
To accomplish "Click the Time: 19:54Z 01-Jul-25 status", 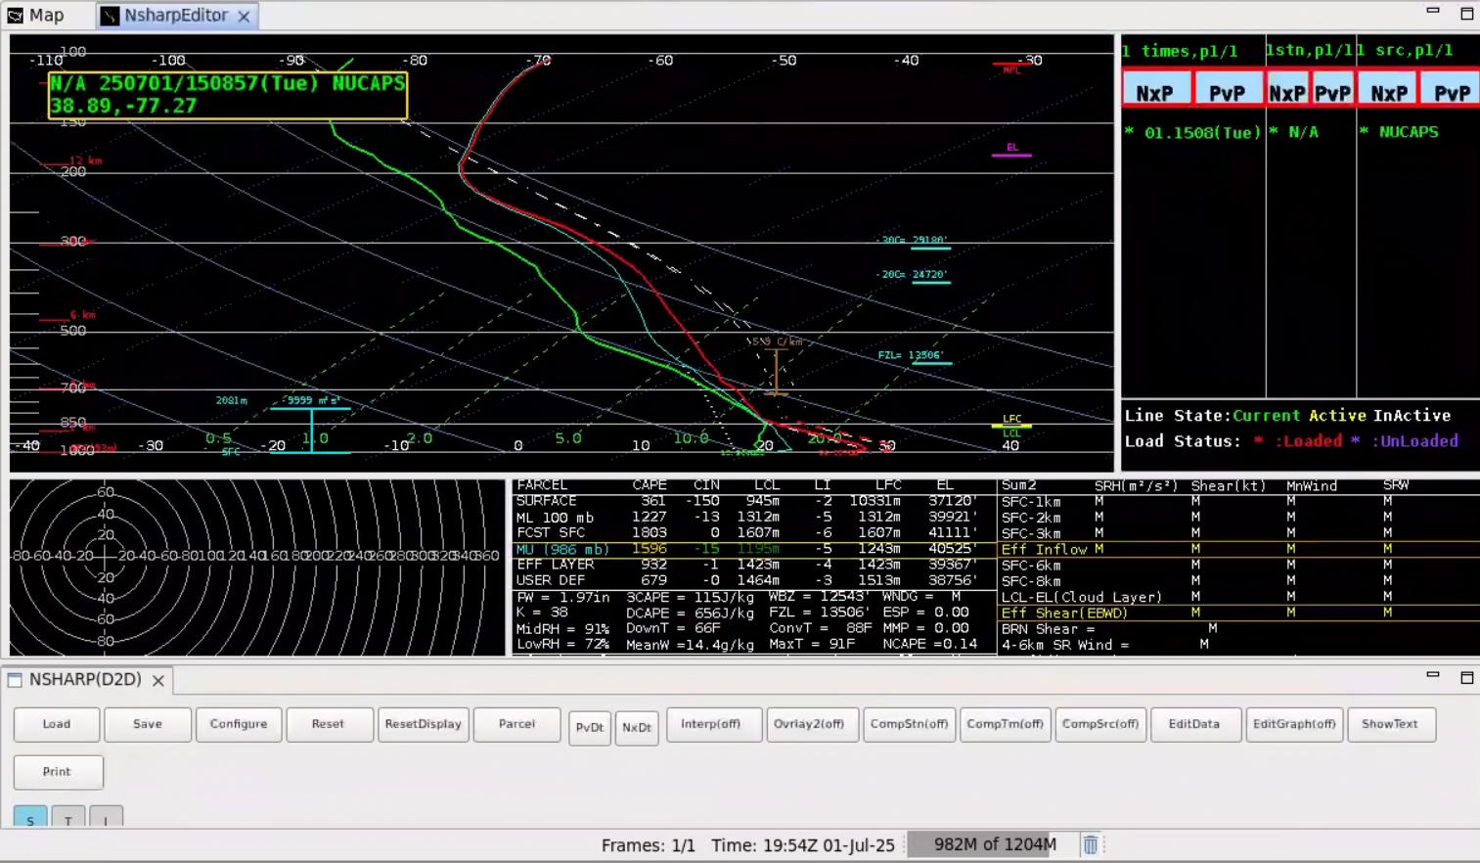I will pos(803,845).
